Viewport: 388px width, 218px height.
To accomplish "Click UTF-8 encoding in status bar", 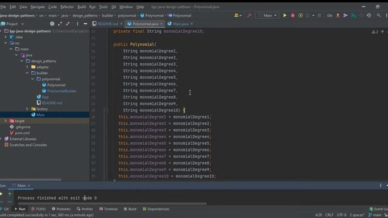I will [341, 215].
